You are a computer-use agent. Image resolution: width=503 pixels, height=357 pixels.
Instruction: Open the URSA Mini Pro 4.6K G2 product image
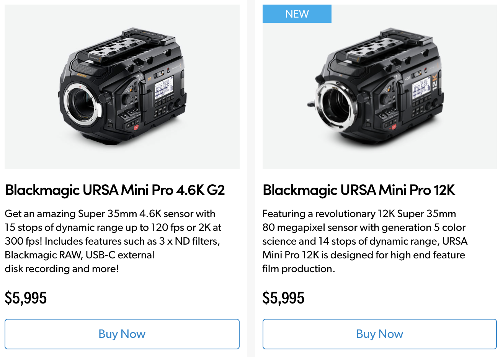coord(122,87)
